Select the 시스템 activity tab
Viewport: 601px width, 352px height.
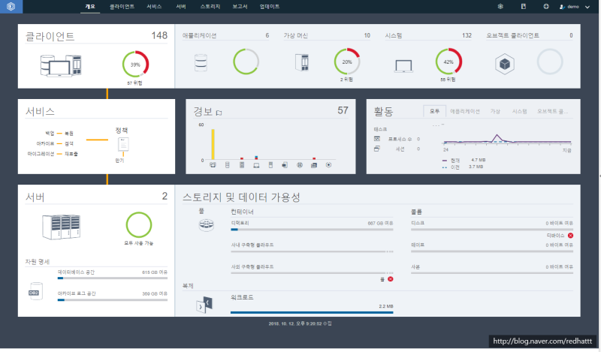point(519,112)
